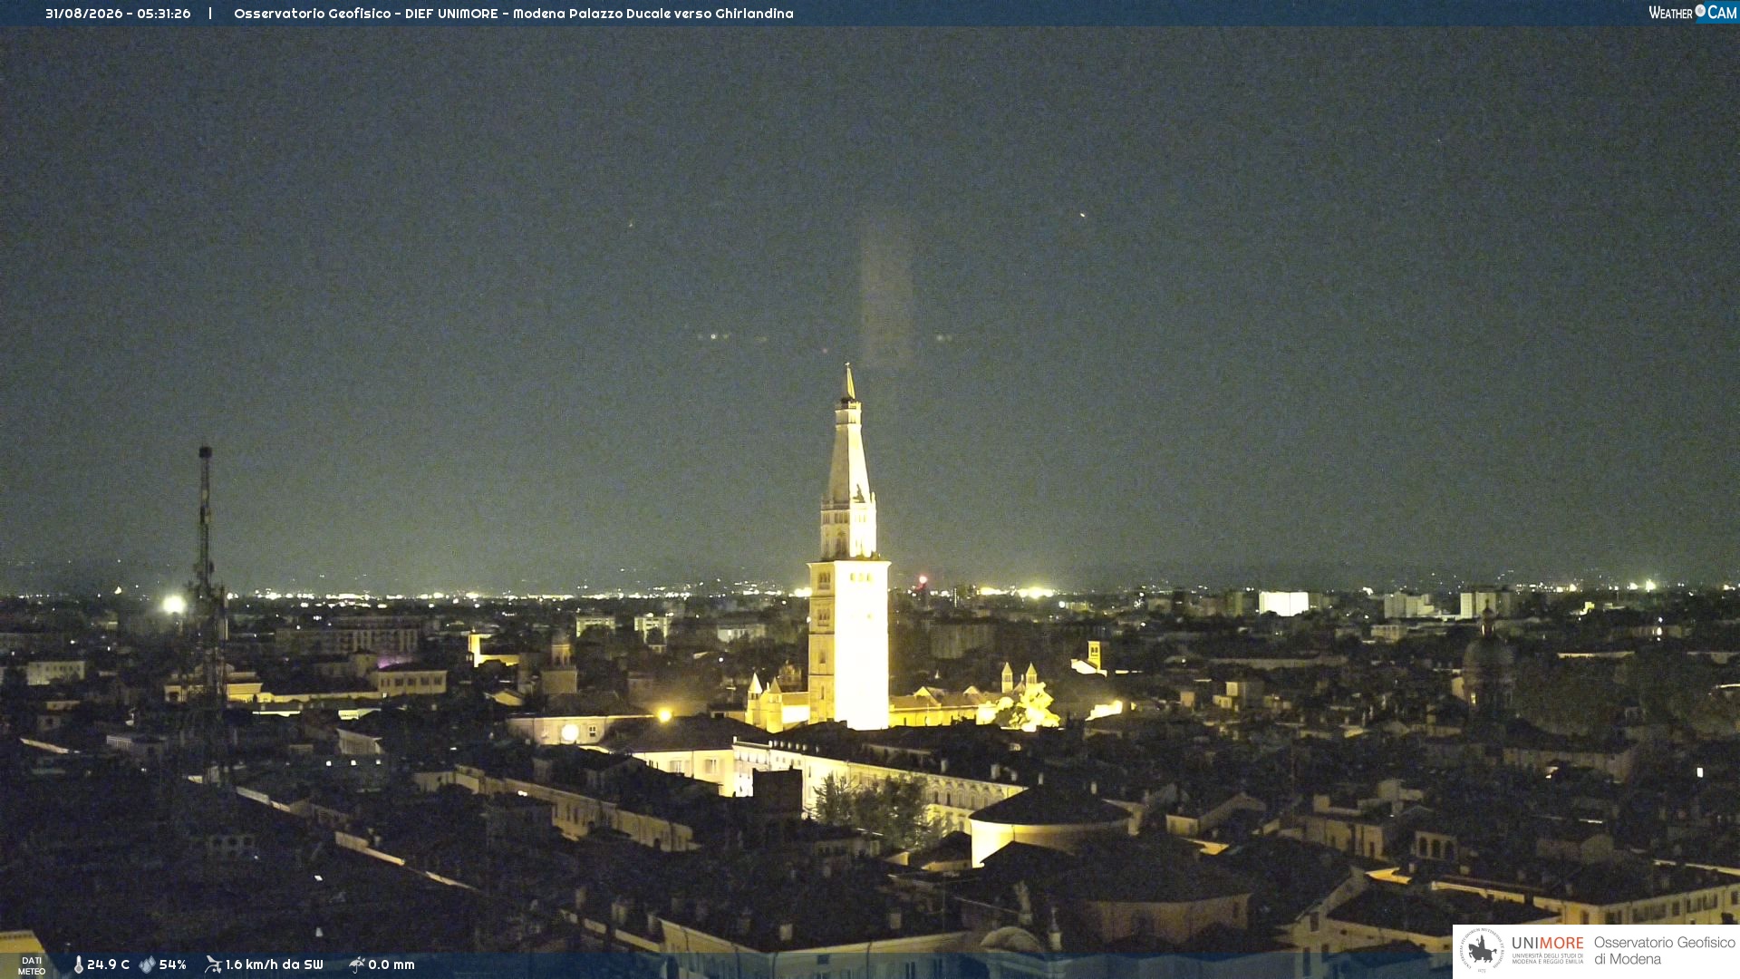Click the thermometer temperature icon
The height and width of the screenshot is (979, 1740).
tap(78, 964)
